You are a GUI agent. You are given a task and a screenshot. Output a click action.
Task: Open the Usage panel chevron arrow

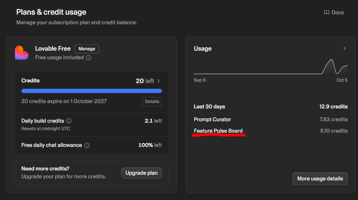click(344, 48)
